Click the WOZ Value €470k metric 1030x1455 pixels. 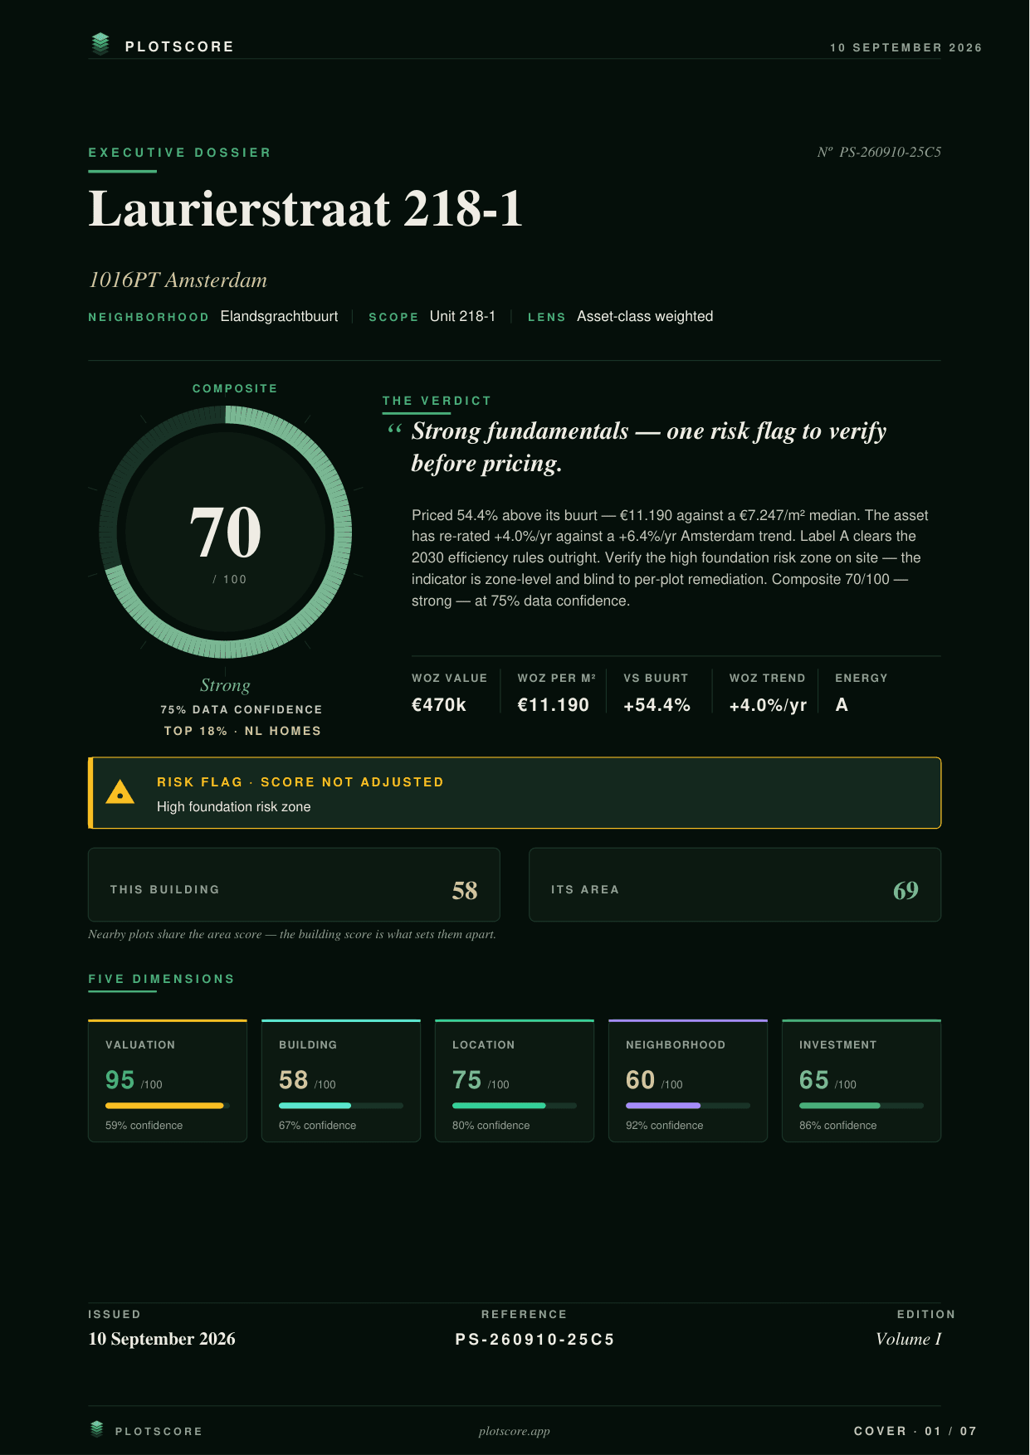click(450, 693)
